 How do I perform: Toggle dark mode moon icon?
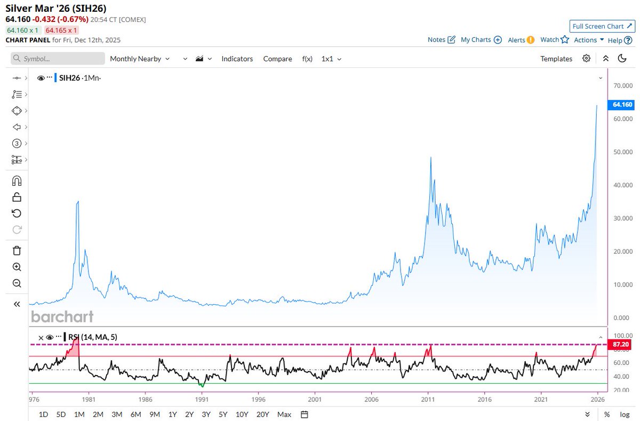coord(622,59)
